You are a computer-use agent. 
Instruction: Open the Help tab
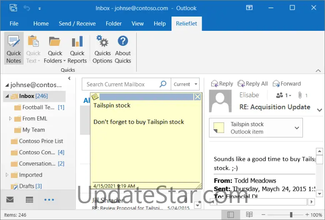160,24
